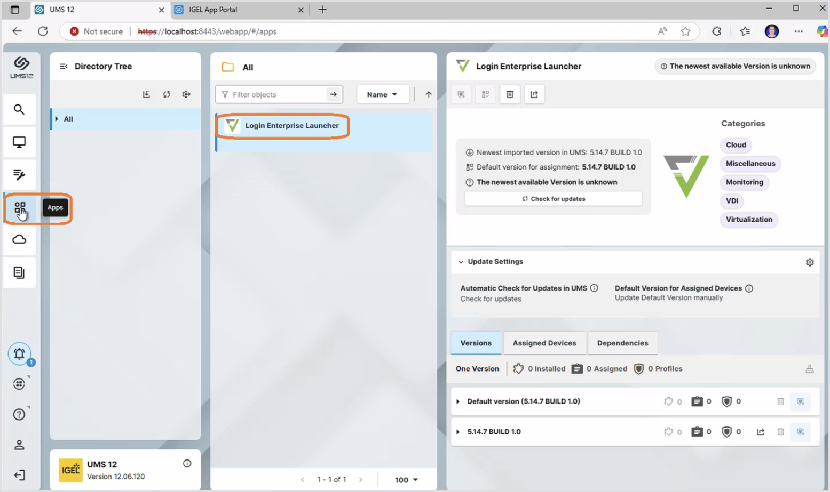
Task: Open the Devices monitor icon
Action: tap(19, 142)
